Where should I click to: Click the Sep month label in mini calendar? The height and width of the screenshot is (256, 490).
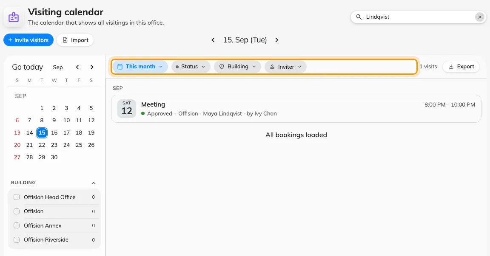[58, 68]
